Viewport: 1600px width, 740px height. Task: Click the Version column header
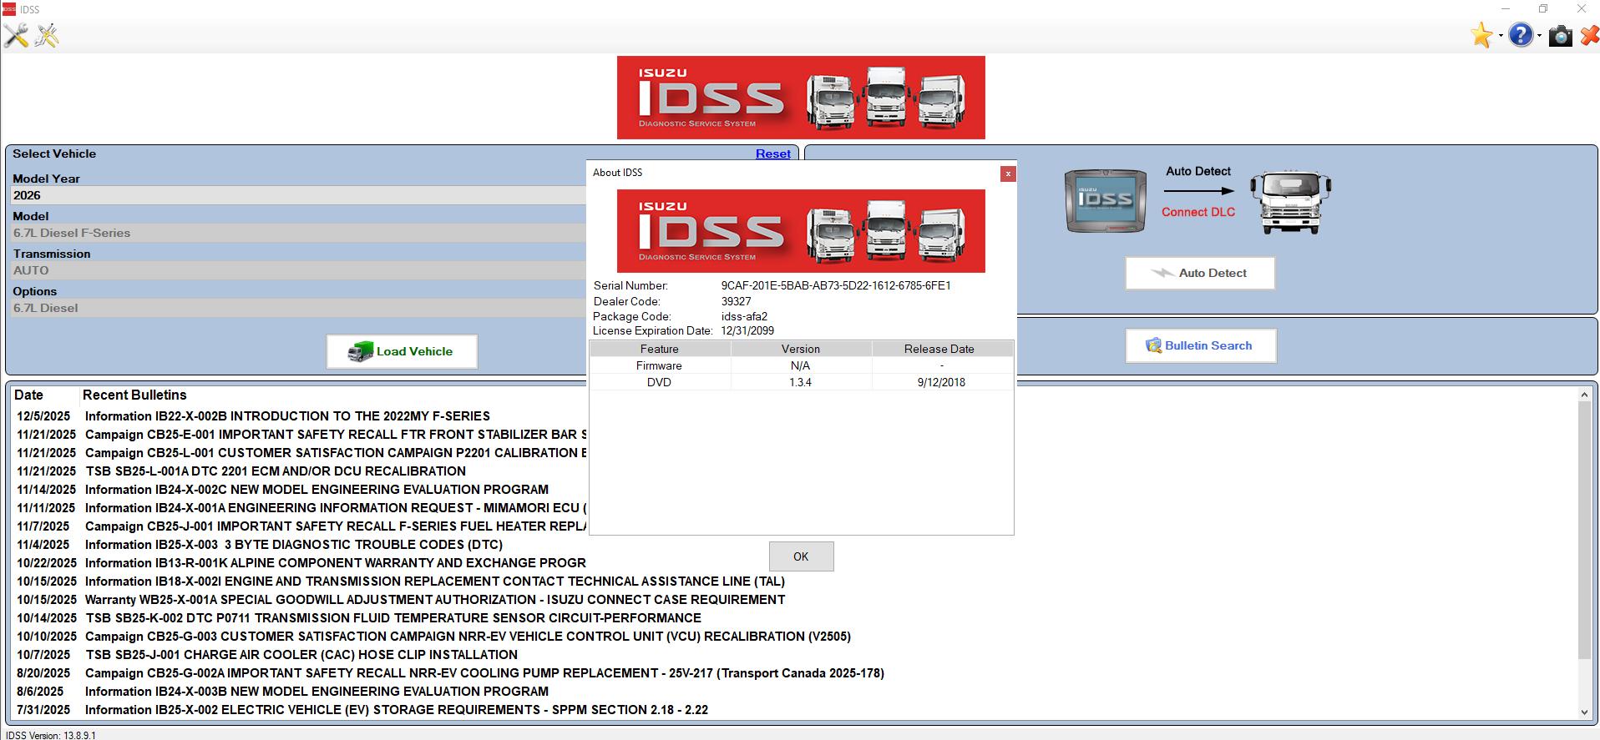(801, 349)
